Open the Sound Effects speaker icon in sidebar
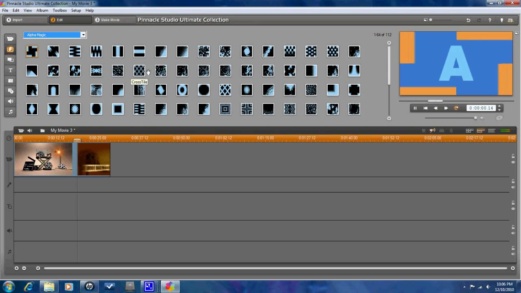The width and height of the screenshot is (521, 293). tap(10, 101)
